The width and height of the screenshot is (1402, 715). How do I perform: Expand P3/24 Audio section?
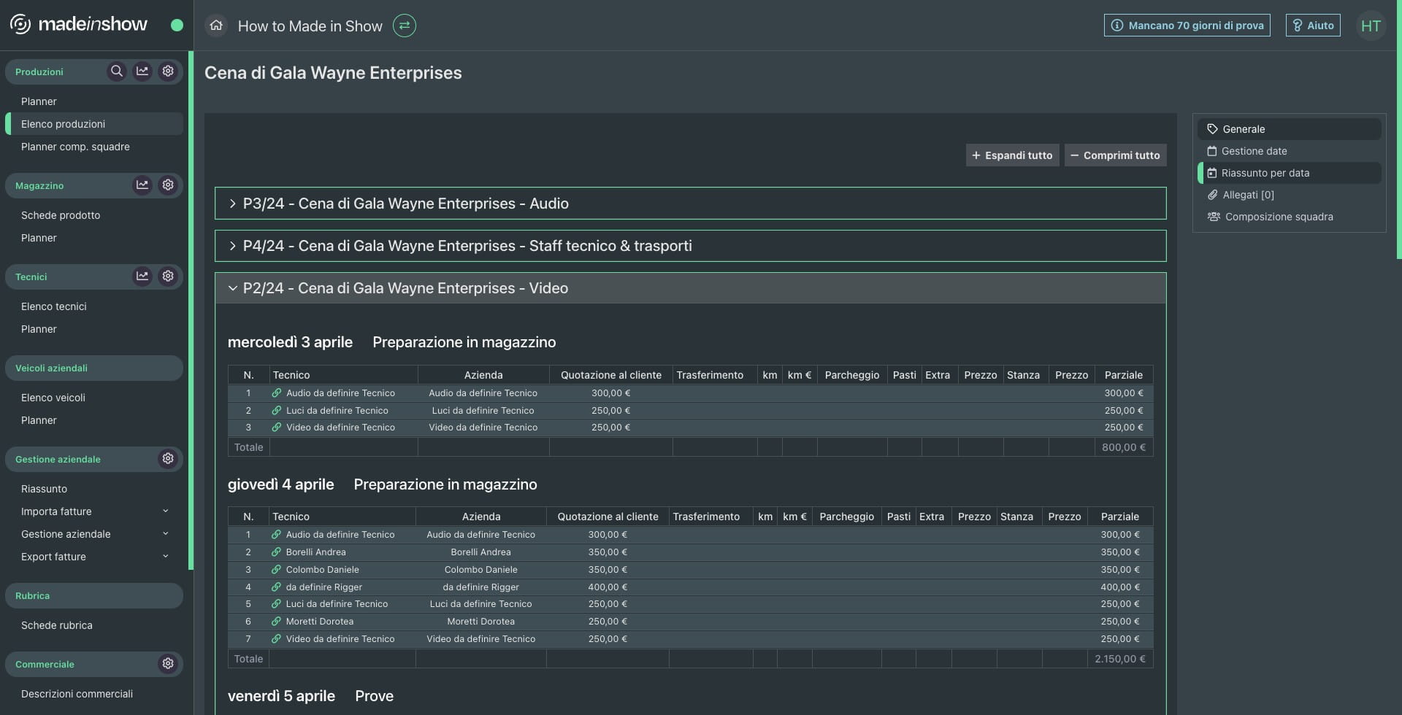pos(690,204)
